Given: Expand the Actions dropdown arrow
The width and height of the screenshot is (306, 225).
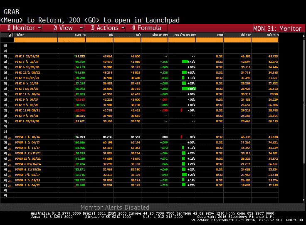Looking at the screenshot, I should 122,28.
